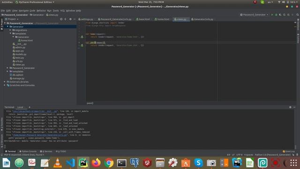Launch Firefox from the dock

pos(96,163)
